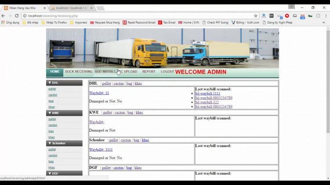Open REPORT menu item
Viewport: 330px width, 185px height.
pyautogui.click(x=149, y=71)
